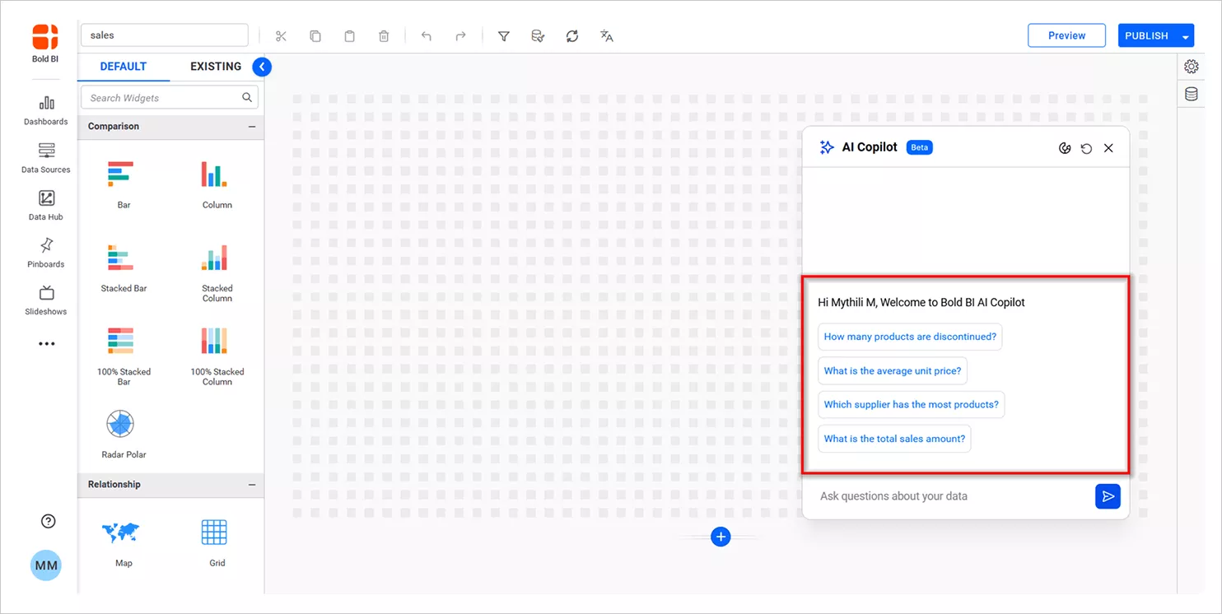Open the MM user profile avatar
1222x614 pixels.
click(46, 565)
